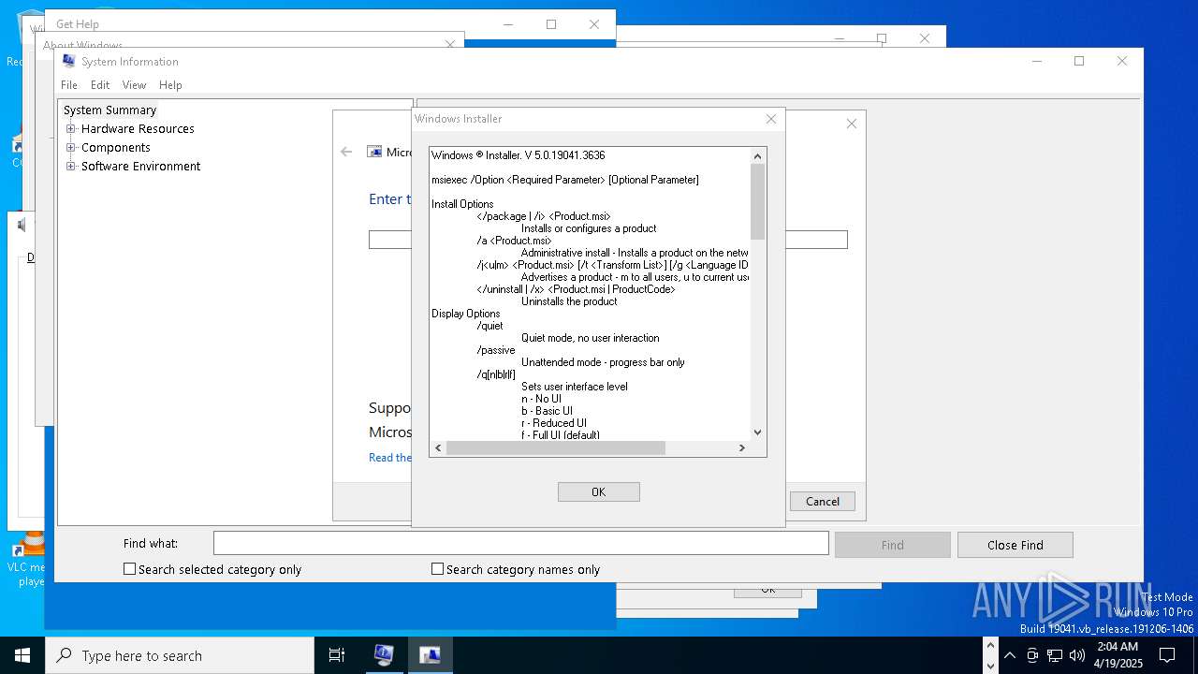Select Software Environment tree item

click(140, 166)
